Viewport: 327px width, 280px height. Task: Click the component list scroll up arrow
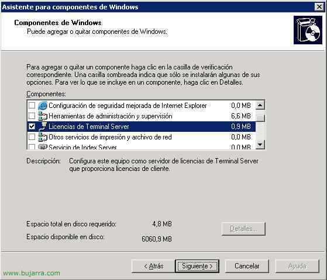260,105
